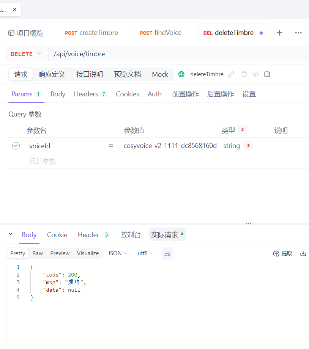The width and height of the screenshot is (309, 349).
Task: Select the Params tab
Action: click(26, 94)
